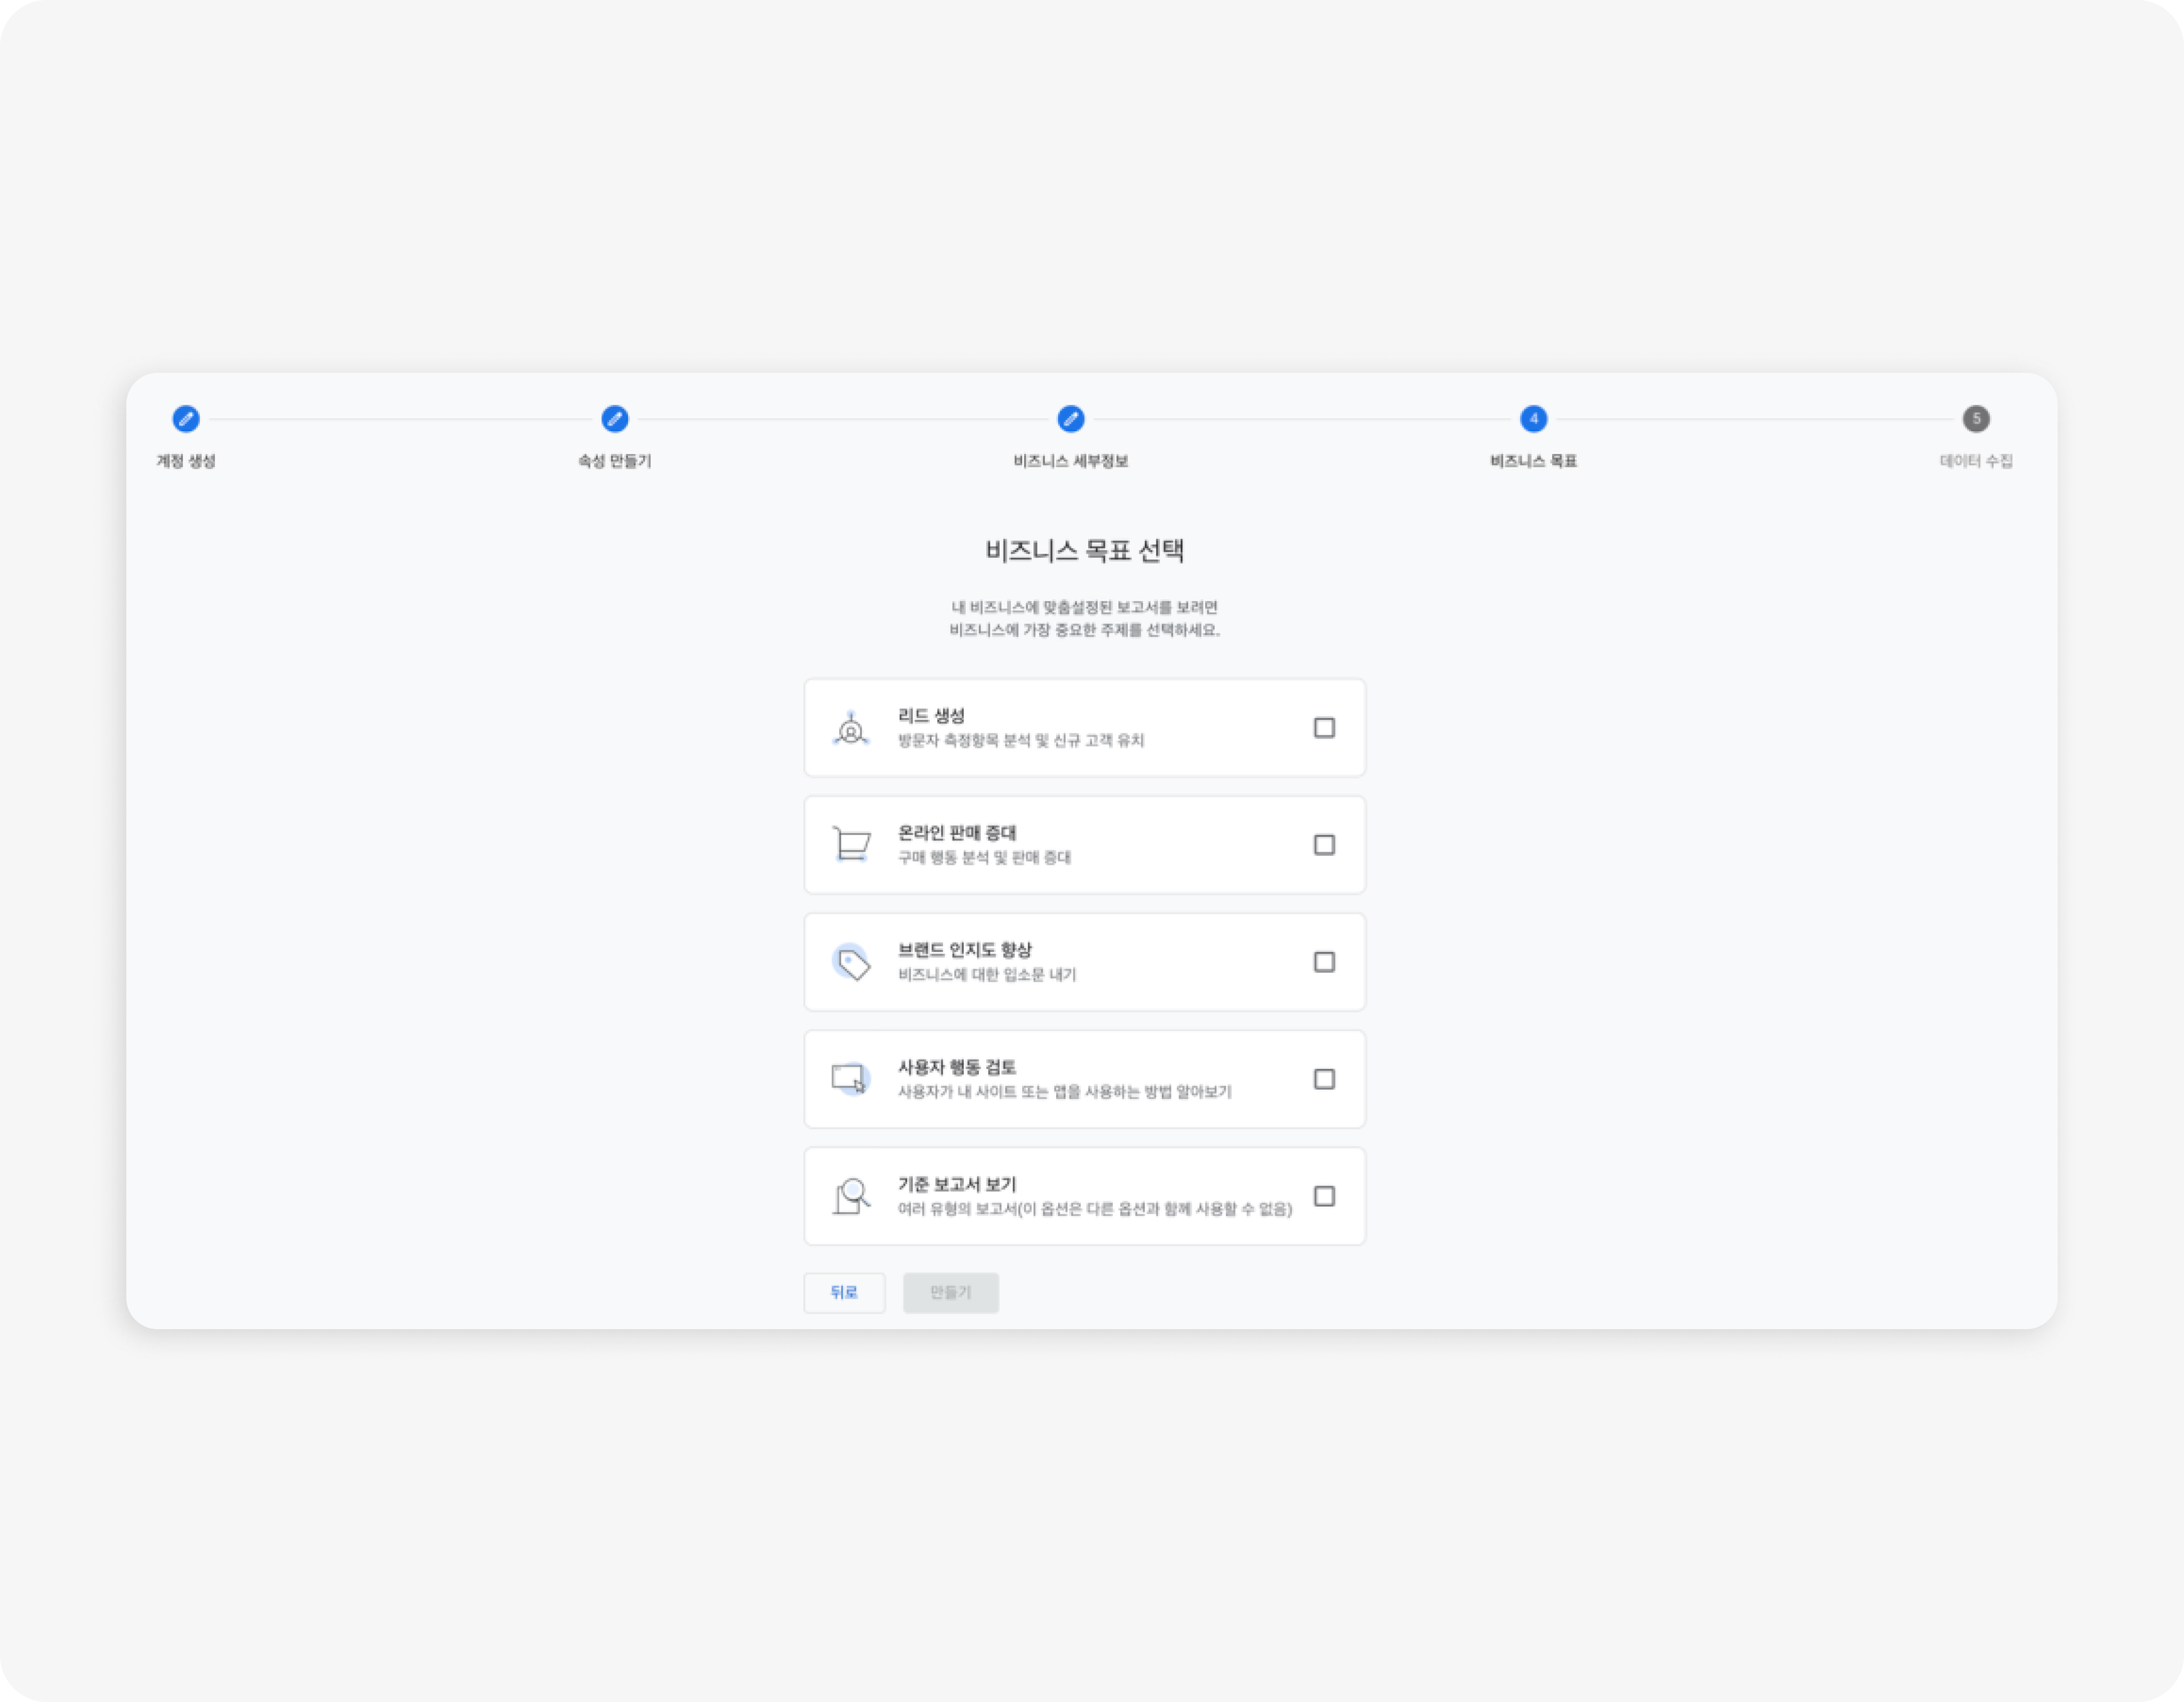Click the 비즈니스 세부정보 step pencil icon

(1071, 419)
